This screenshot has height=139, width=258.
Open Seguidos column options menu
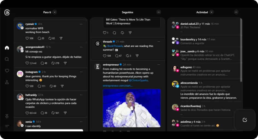click(x=159, y=12)
